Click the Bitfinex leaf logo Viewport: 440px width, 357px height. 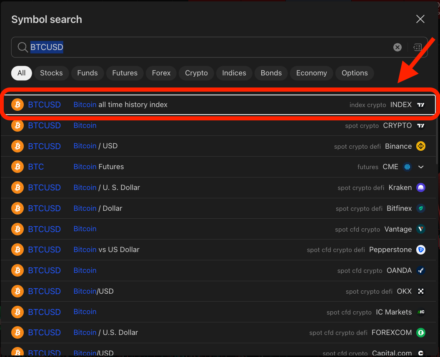[x=421, y=208]
